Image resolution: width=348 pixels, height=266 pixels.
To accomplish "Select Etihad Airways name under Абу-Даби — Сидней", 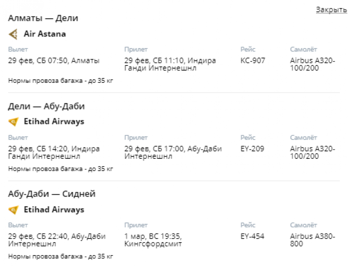I will [x=54, y=210].
